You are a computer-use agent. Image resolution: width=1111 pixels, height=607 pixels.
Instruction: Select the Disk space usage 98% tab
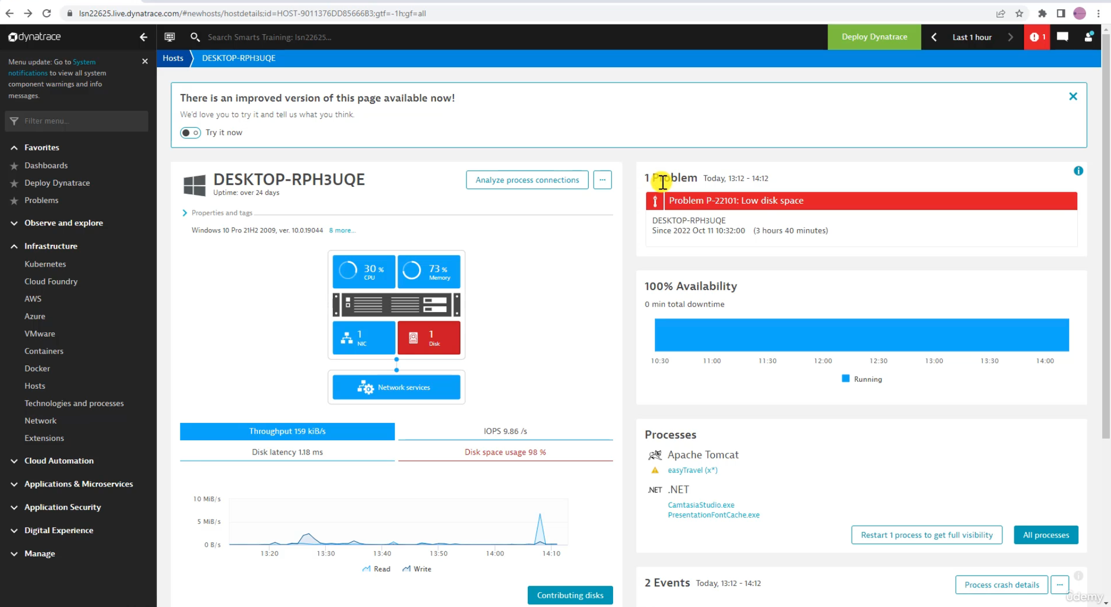[505, 452]
